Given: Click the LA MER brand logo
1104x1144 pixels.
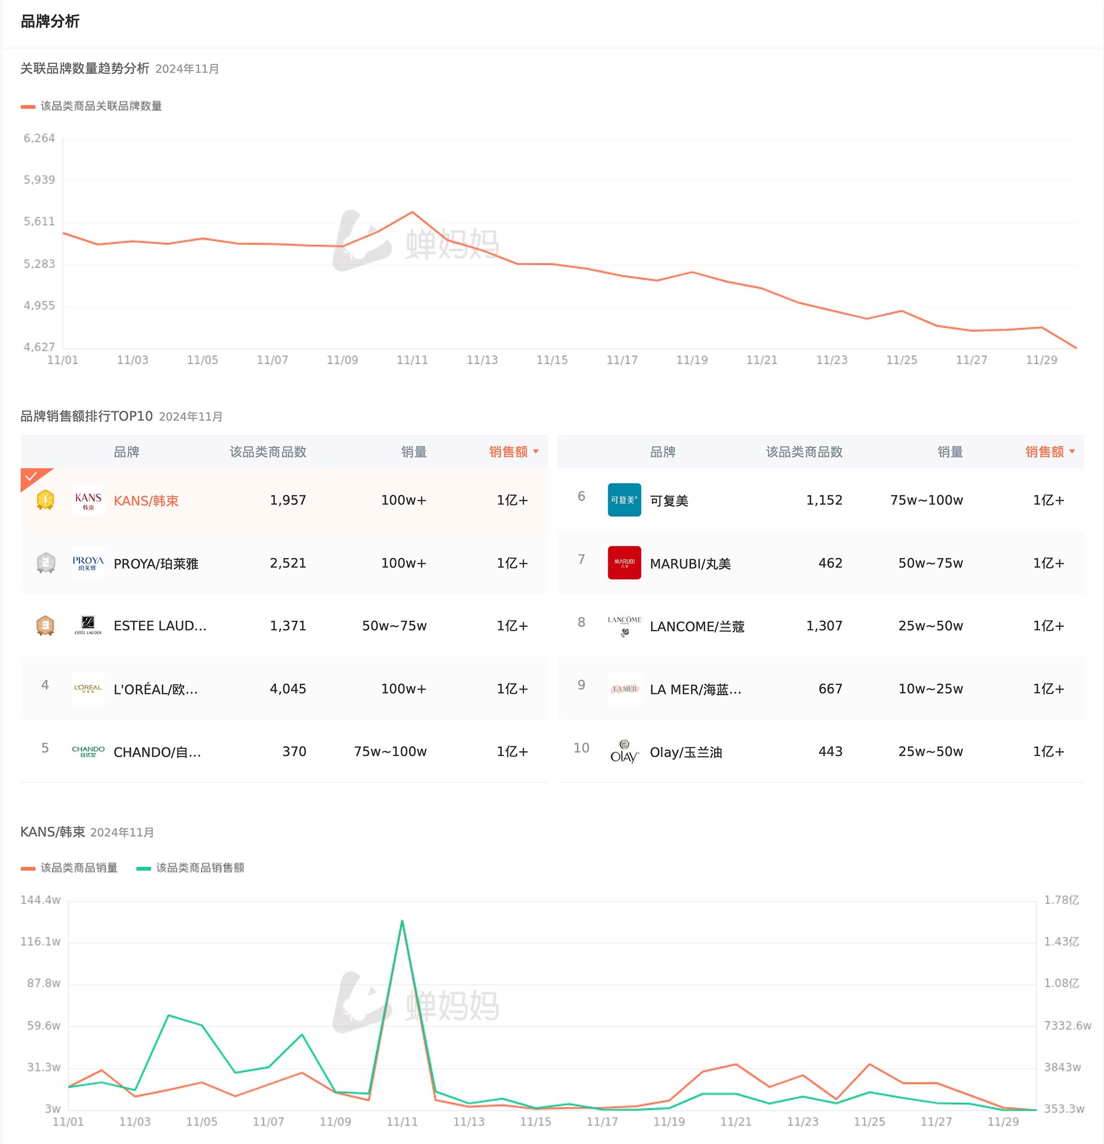Looking at the screenshot, I should point(624,688).
